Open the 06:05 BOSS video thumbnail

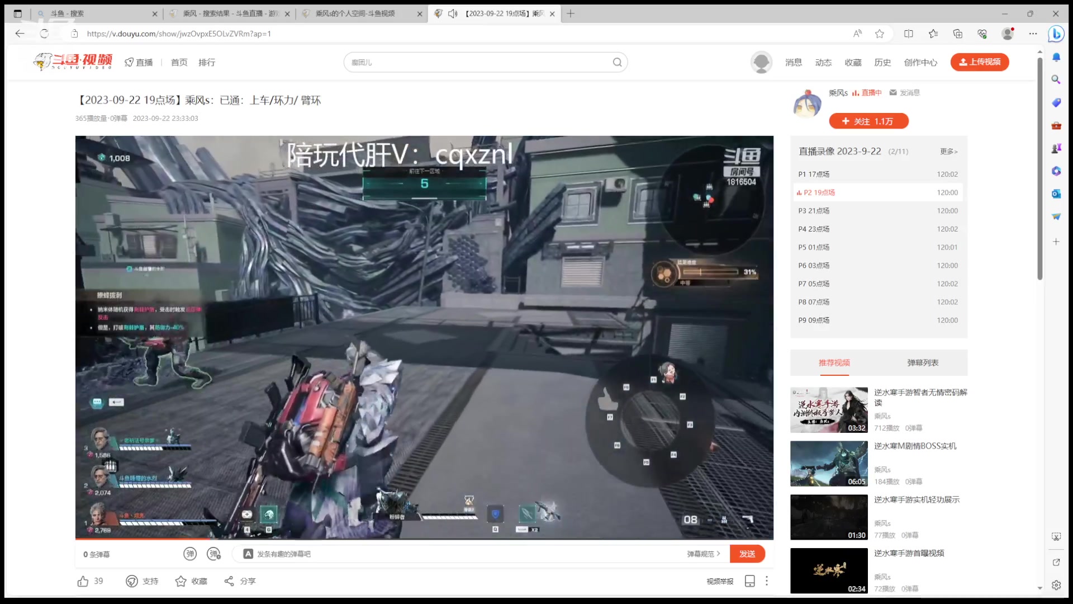coord(829,464)
